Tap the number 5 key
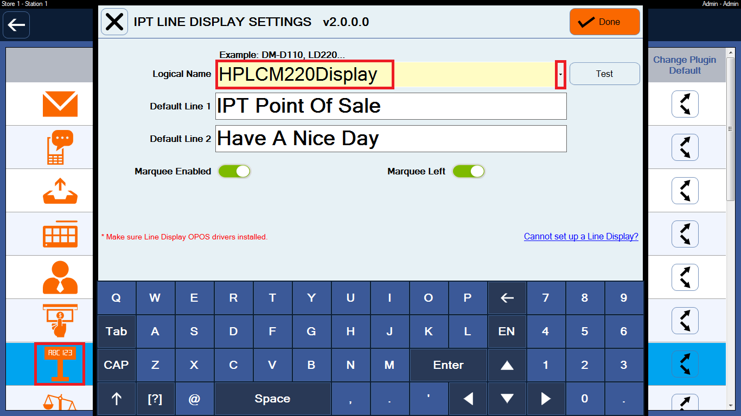This screenshot has width=741, height=416. pyautogui.click(x=585, y=331)
